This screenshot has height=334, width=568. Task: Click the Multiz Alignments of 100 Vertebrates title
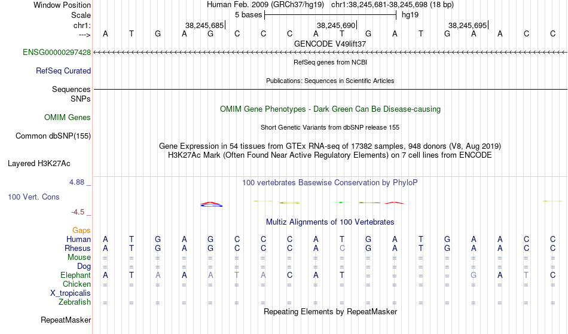330,222
